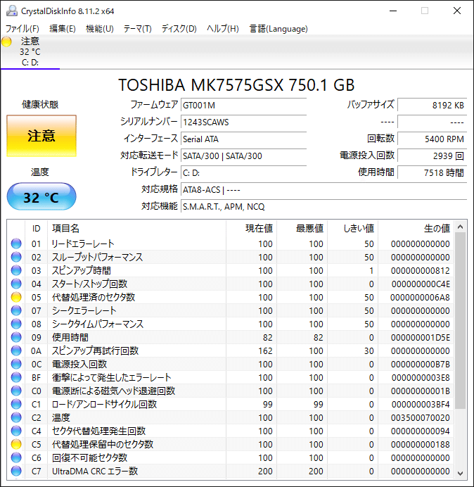Click the status icon for ID 02 スループットパフォーマンス

tap(16, 257)
